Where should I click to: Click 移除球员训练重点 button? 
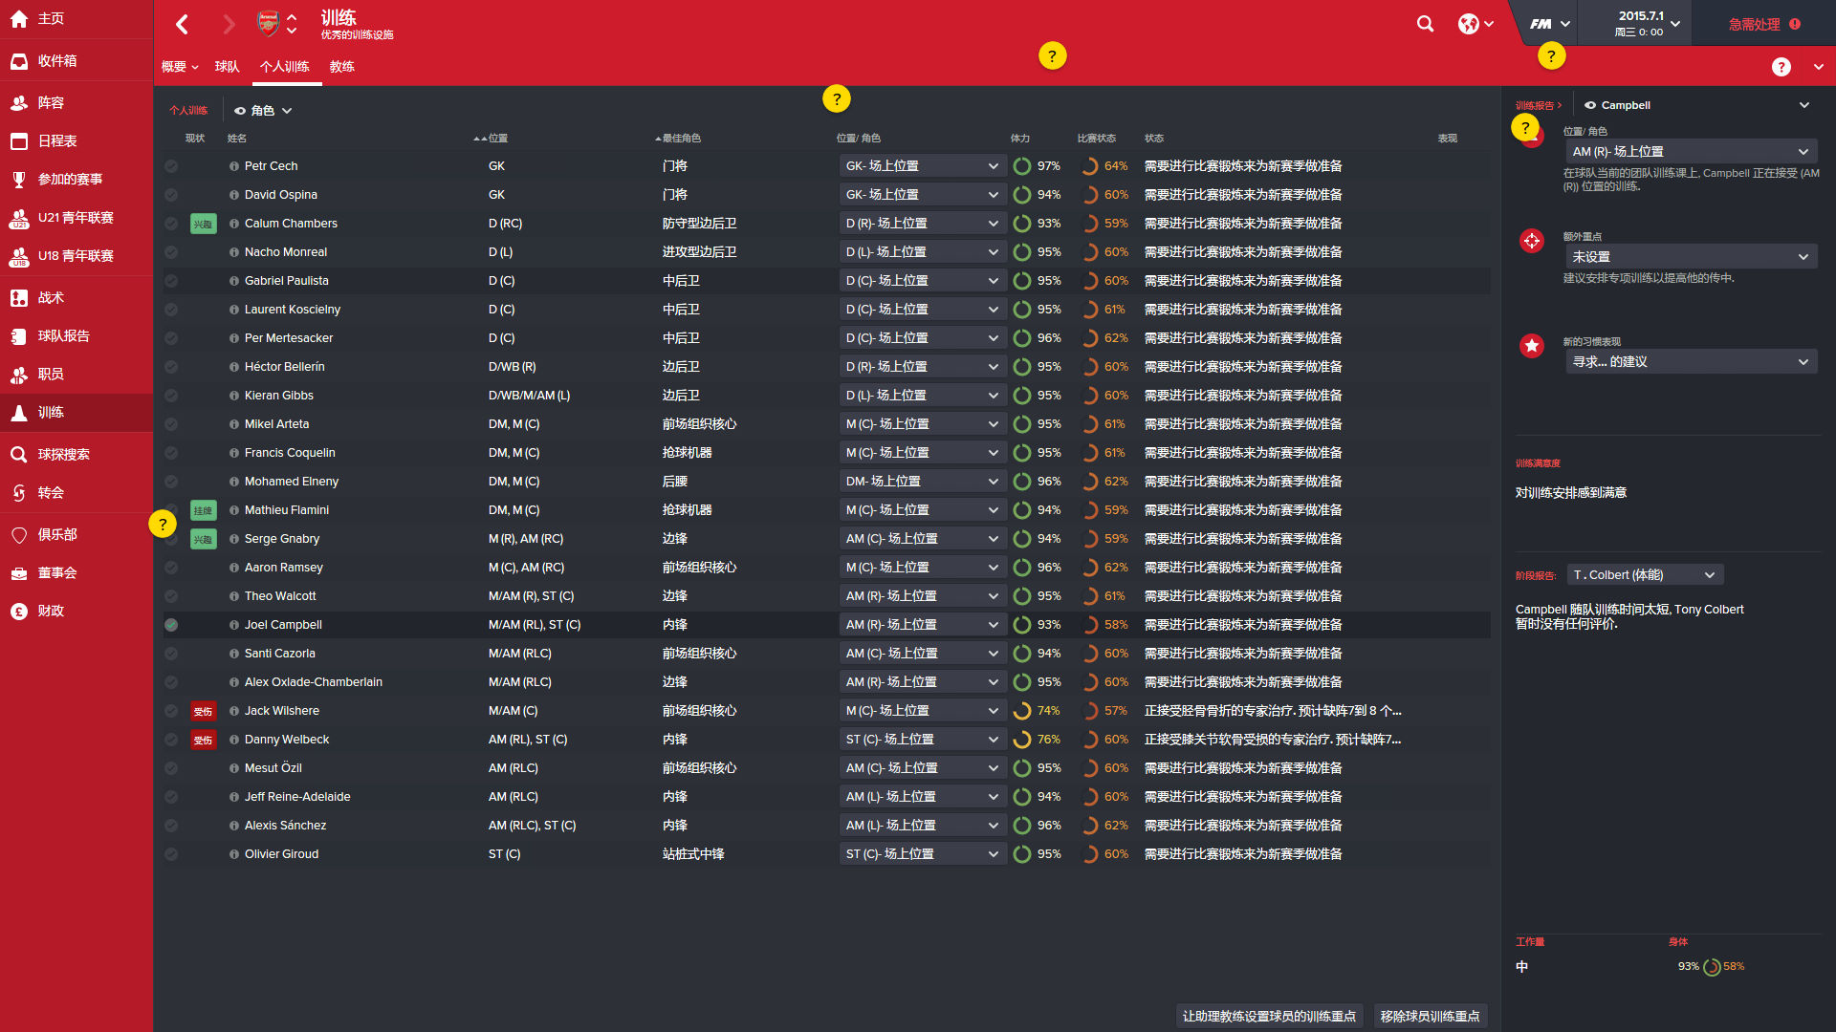[1430, 1017]
